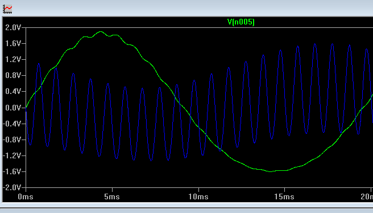Screen dimensions: 373x213
Task: Click the 10ms time axis label
Action: [198, 197]
